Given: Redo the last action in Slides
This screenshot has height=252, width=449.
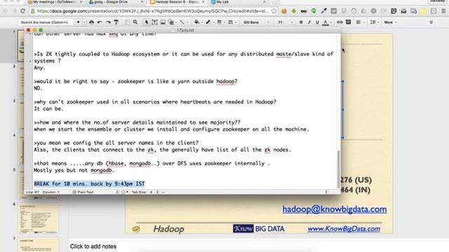Looking at the screenshot, I should (108, 22).
